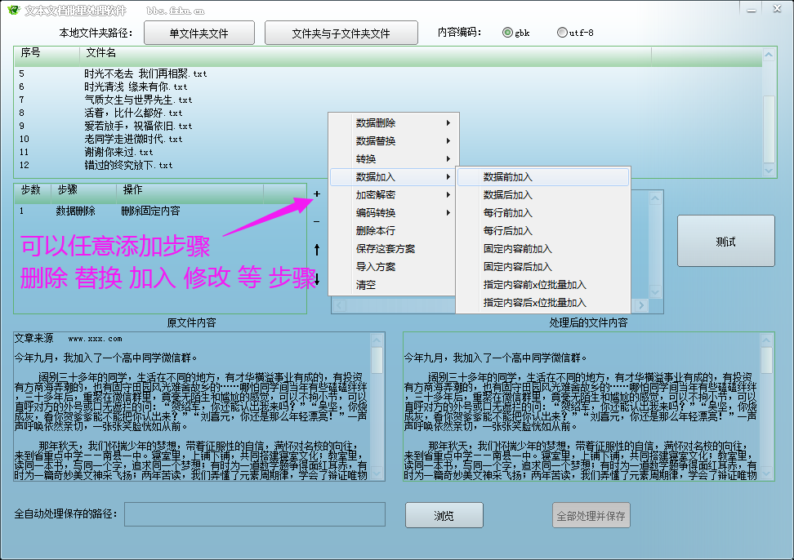Select file 谢谢你来过.txt
This screenshot has height=560, width=794.
(x=118, y=153)
